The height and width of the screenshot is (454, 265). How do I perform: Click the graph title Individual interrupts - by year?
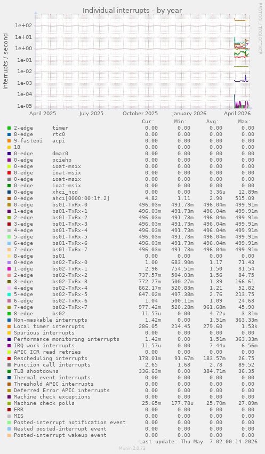132,11
